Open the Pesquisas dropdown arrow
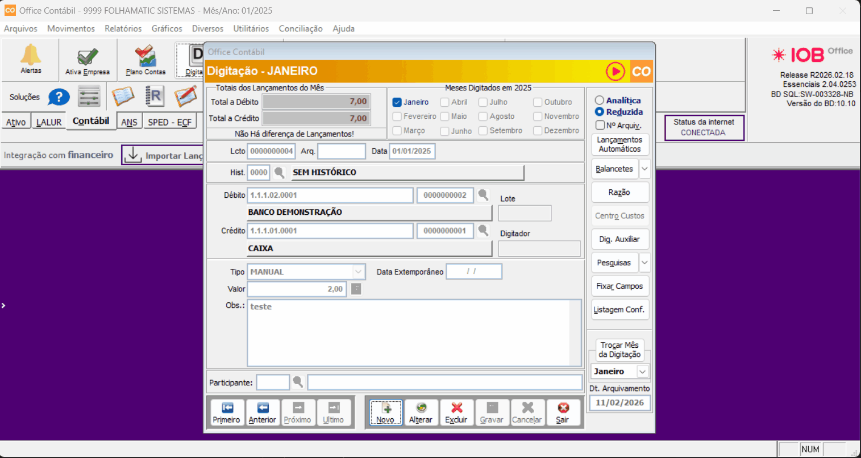This screenshot has height=458, width=861. [644, 263]
